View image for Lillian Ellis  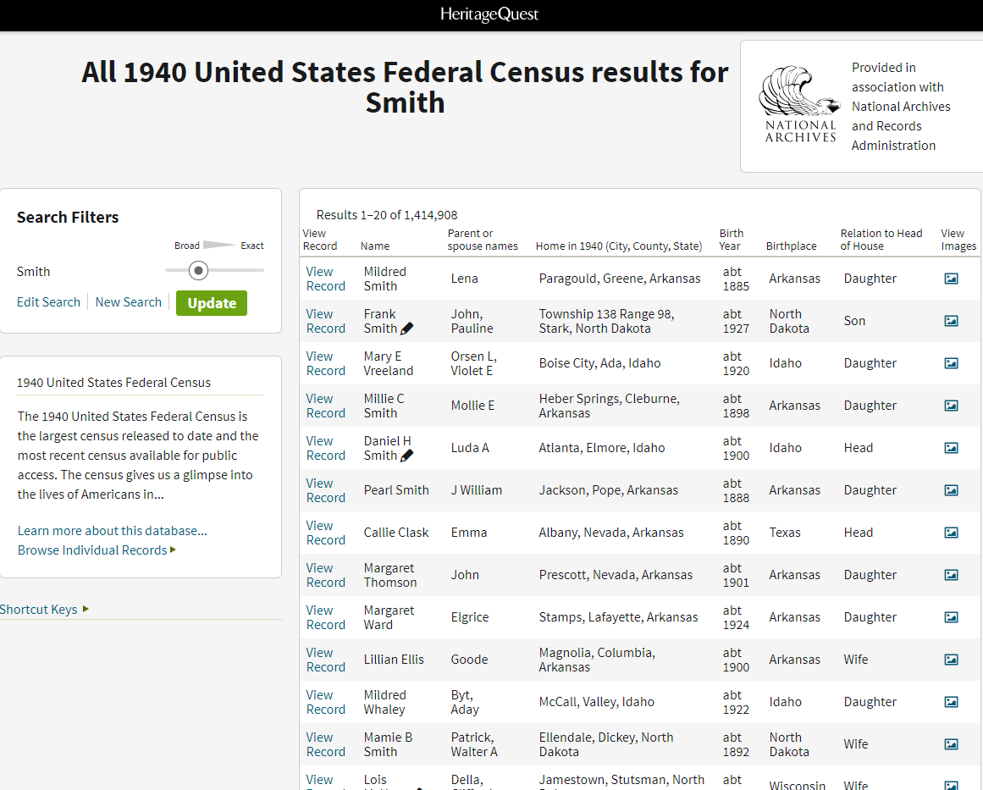tap(951, 660)
